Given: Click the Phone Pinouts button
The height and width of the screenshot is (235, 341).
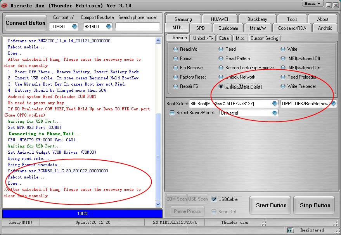Looking at the screenshot, I should [x=187, y=211].
